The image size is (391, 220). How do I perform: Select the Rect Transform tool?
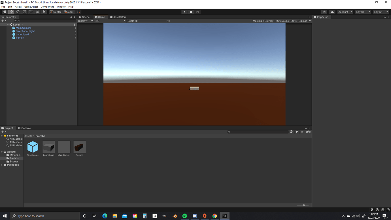(31, 12)
